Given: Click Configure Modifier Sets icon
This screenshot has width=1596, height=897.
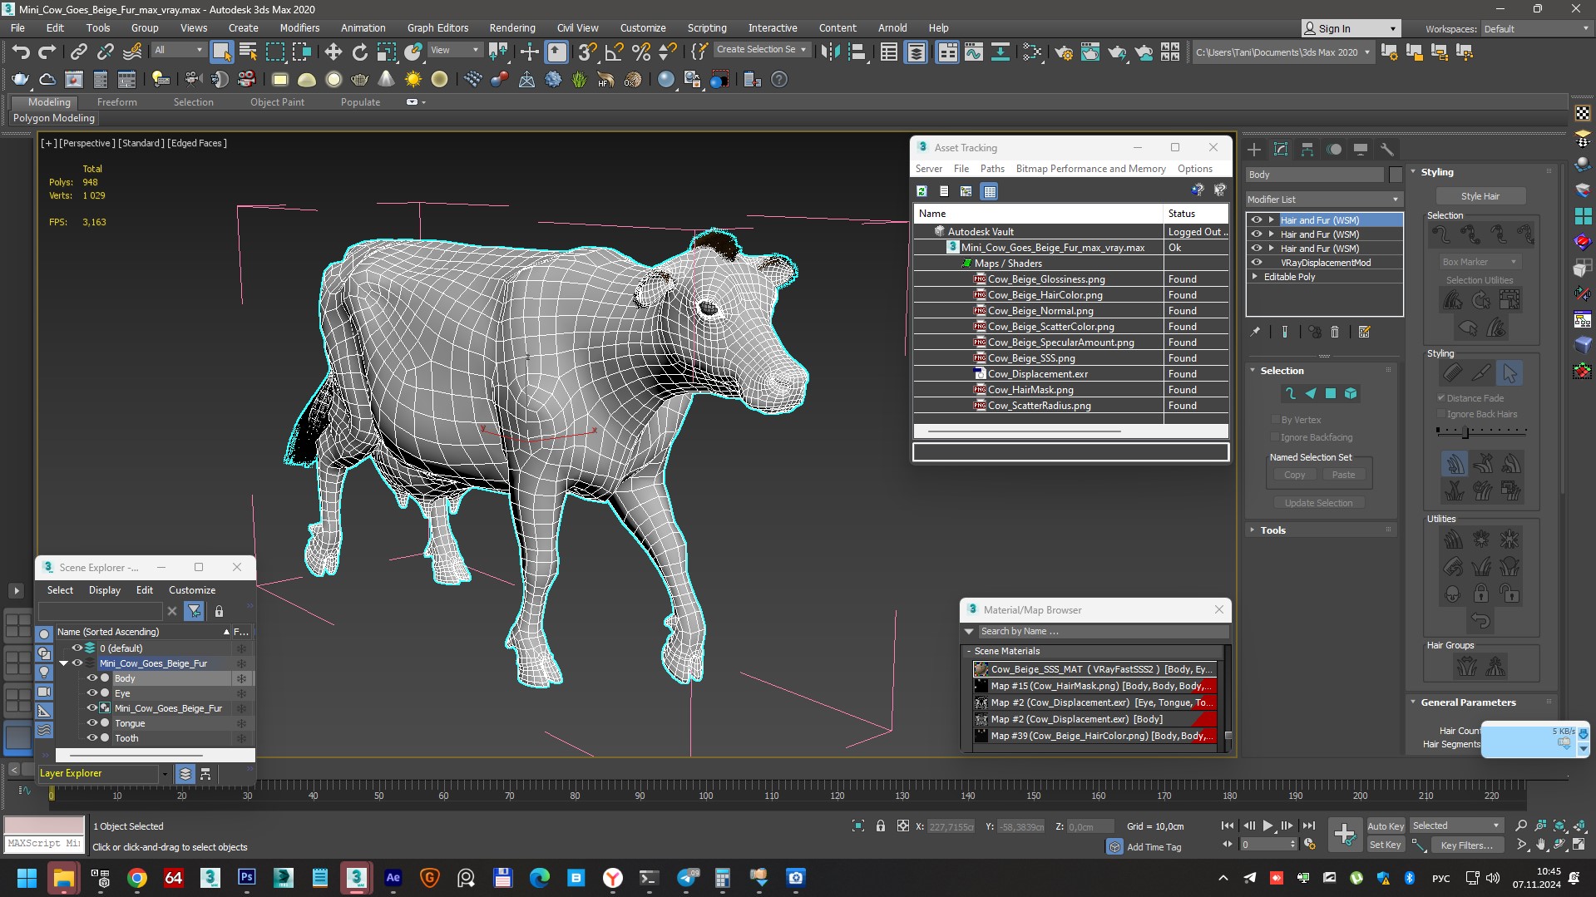Looking at the screenshot, I should coord(1364,332).
